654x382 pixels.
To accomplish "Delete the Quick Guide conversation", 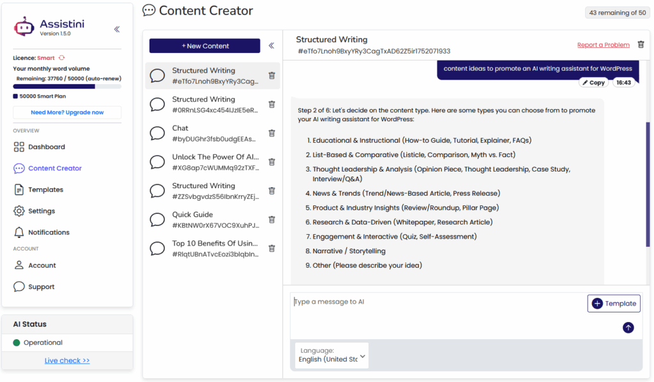I will pos(271,219).
